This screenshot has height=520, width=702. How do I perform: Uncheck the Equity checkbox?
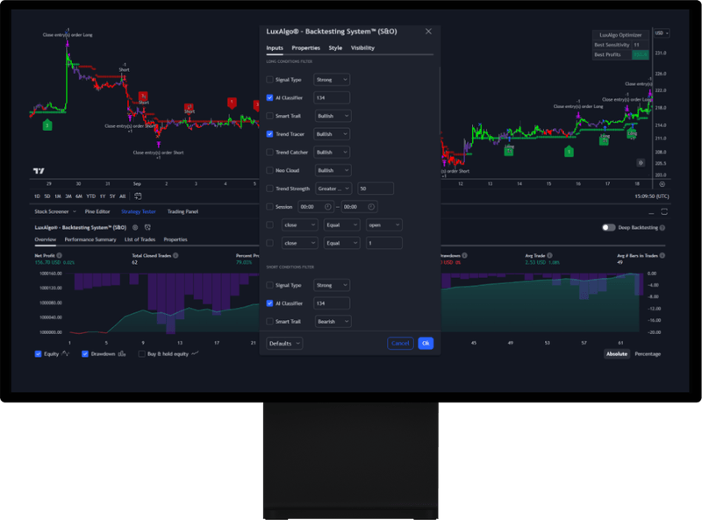click(x=38, y=354)
